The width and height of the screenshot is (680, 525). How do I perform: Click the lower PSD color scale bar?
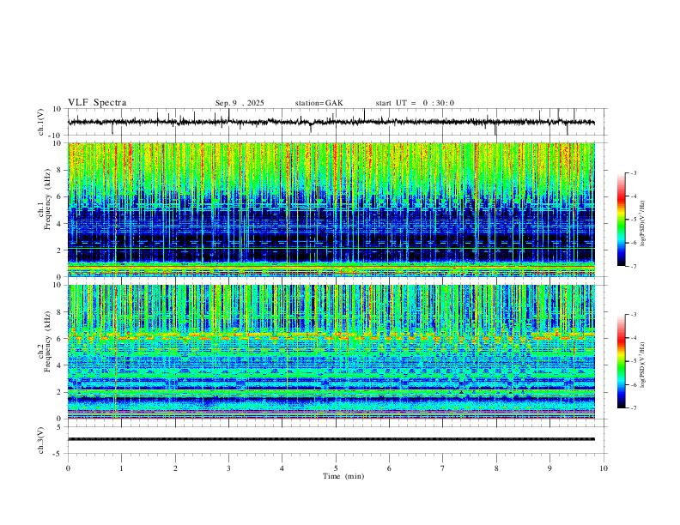pos(622,361)
